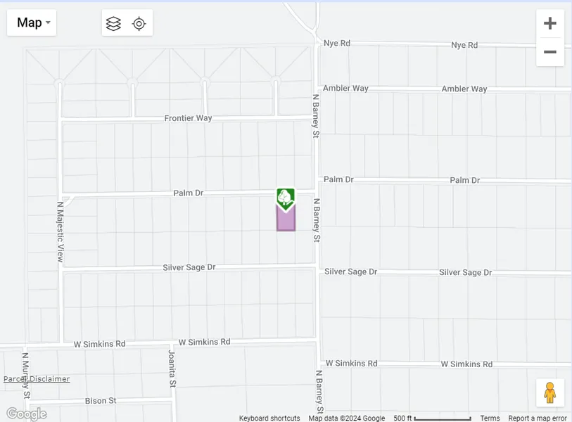Image resolution: width=572 pixels, height=422 pixels.
Task: Click the Joanita St road label
Action: click(171, 366)
